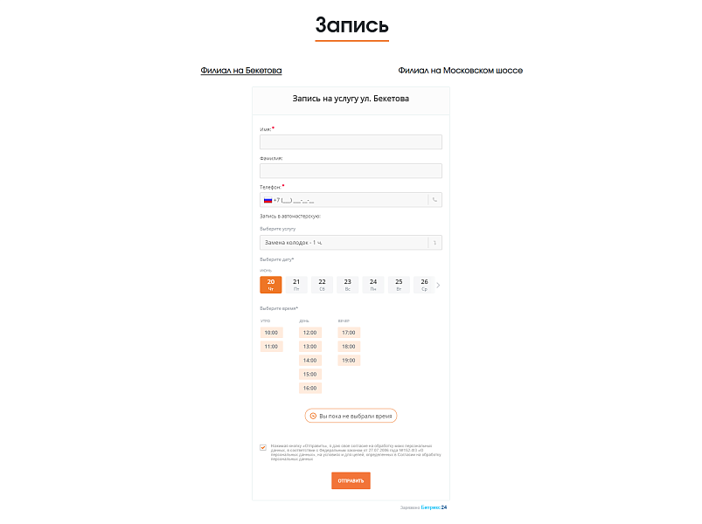
Task: Pick the 19:00 evening time slot
Action: pyautogui.click(x=349, y=361)
